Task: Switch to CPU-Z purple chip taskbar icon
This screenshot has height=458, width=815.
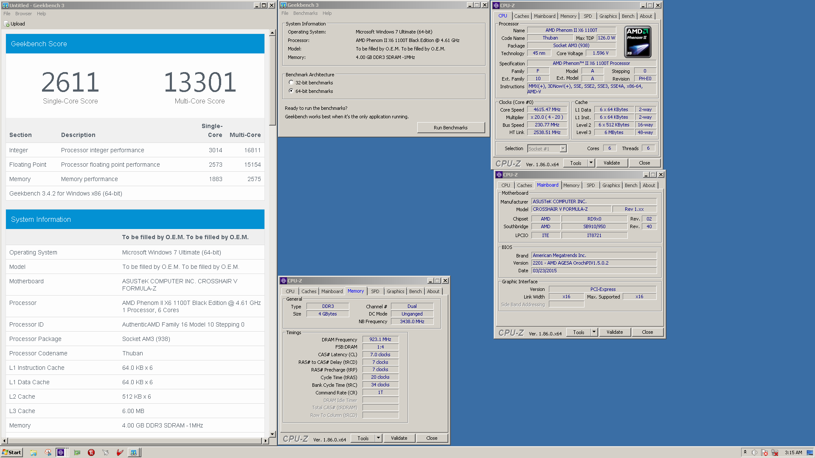Action: coord(61,452)
